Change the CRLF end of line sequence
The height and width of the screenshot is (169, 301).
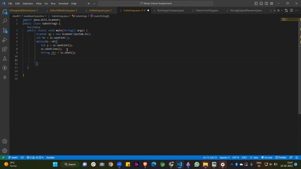point(244,157)
